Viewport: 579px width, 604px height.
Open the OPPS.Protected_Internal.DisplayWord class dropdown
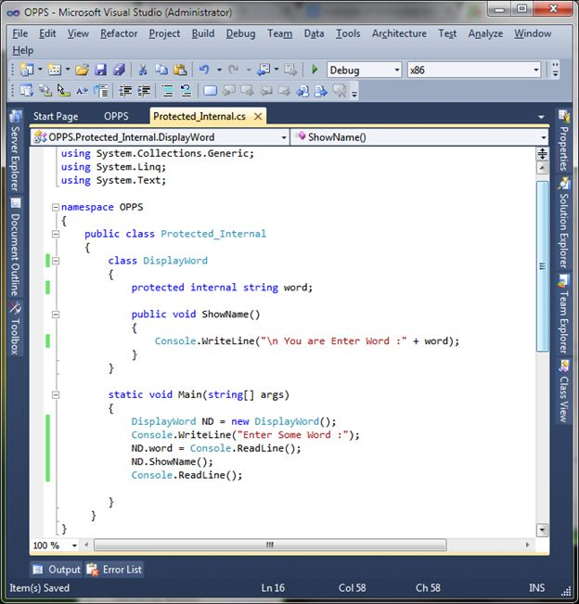[x=160, y=137]
